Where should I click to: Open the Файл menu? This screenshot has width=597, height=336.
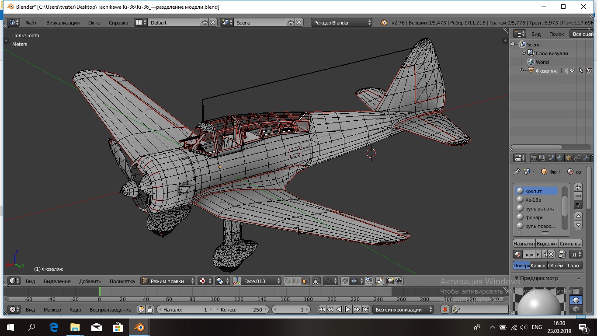click(x=31, y=23)
